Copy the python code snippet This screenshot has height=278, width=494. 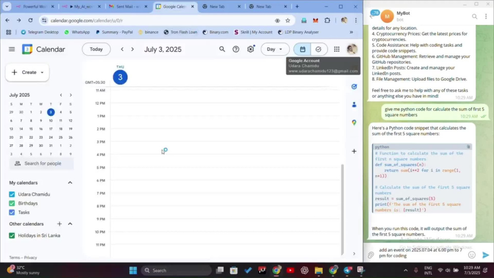(468, 147)
